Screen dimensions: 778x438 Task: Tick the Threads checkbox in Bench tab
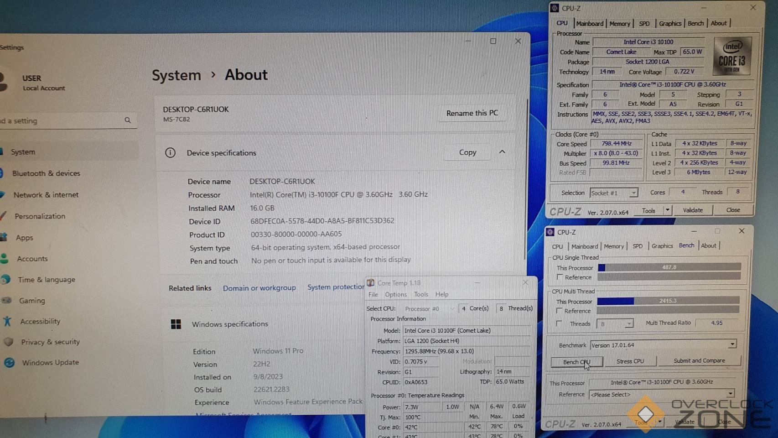click(559, 323)
